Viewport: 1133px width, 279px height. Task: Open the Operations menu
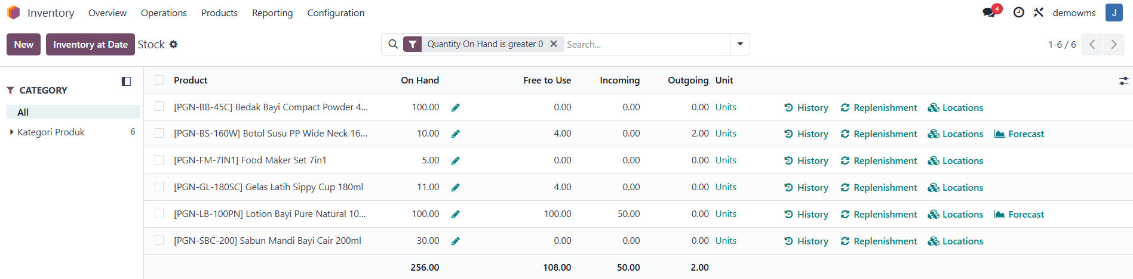pyautogui.click(x=164, y=13)
